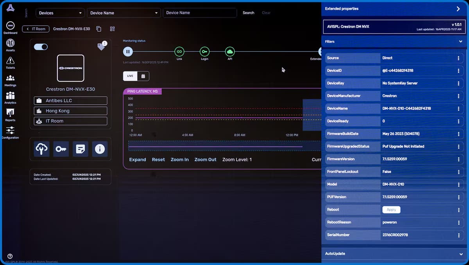Open the Dashboard menu item

(10, 28)
